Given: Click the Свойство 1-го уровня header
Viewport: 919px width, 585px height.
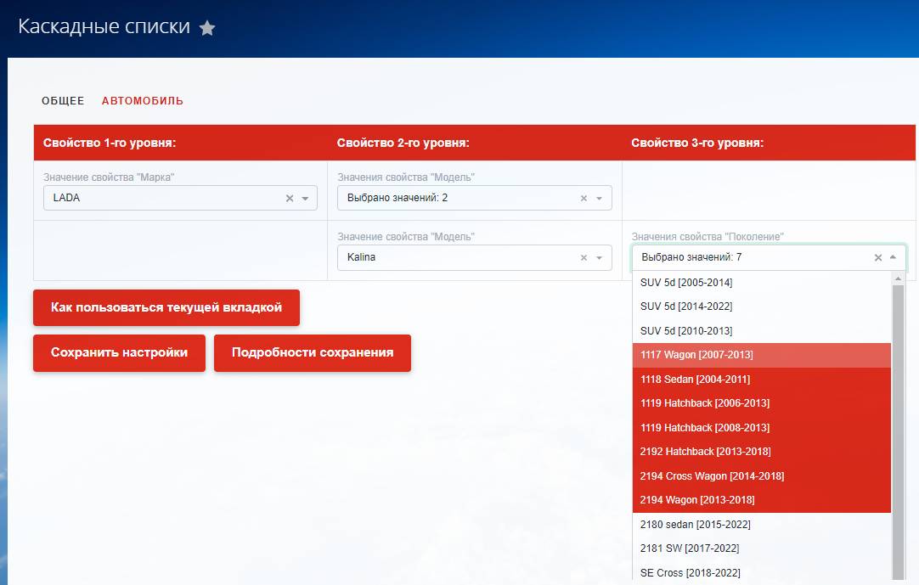Looking at the screenshot, I should [110, 143].
